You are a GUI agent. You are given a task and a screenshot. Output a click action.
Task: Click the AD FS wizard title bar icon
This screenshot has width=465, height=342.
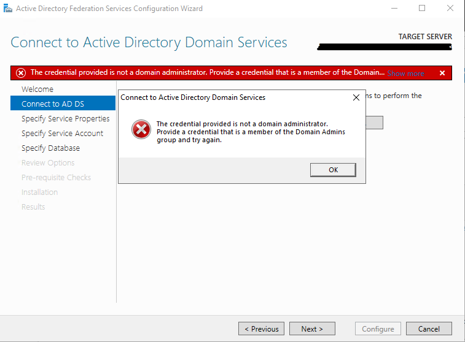(x=8, y=9)
